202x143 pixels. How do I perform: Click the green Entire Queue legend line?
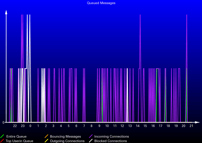(2, 137)
